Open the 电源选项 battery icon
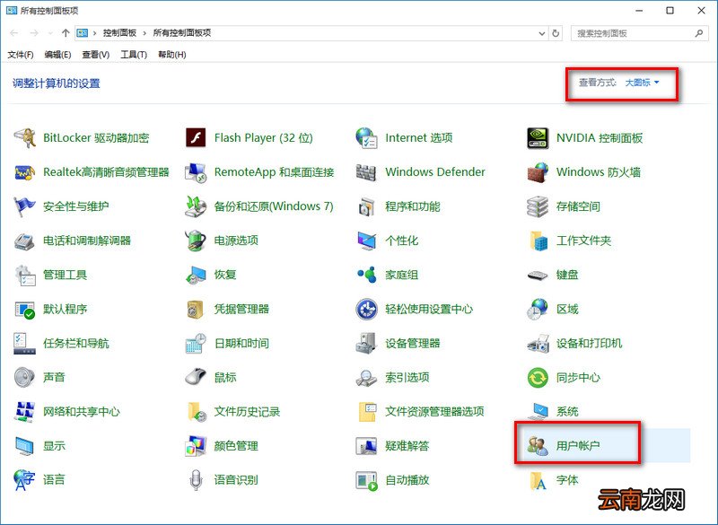Image resolution: width=718 pixels, height=525 pixels. [196, 241]
